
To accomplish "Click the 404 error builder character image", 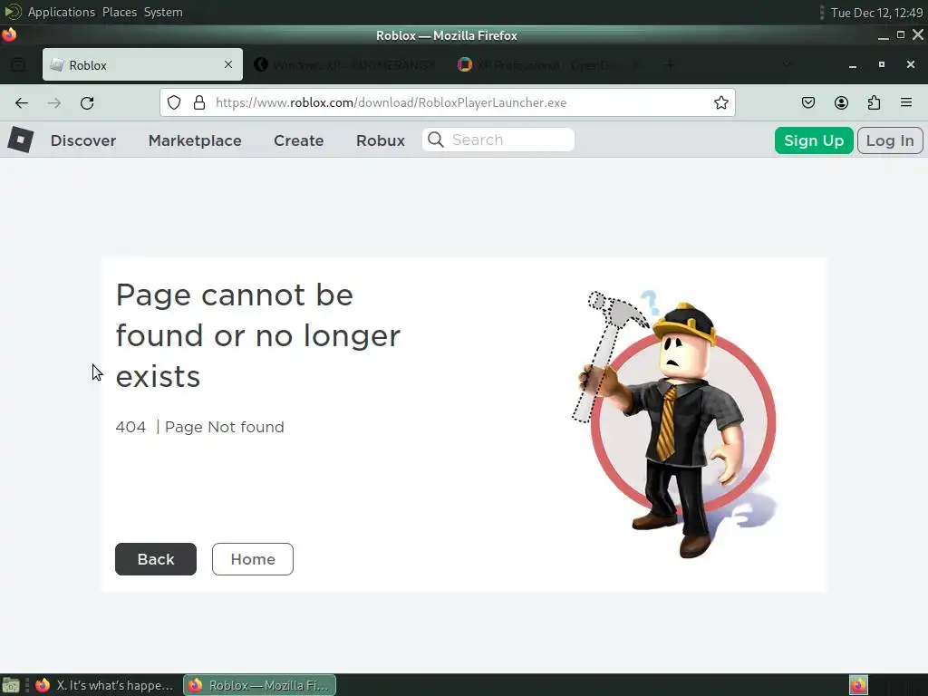I will pos(674,424).
